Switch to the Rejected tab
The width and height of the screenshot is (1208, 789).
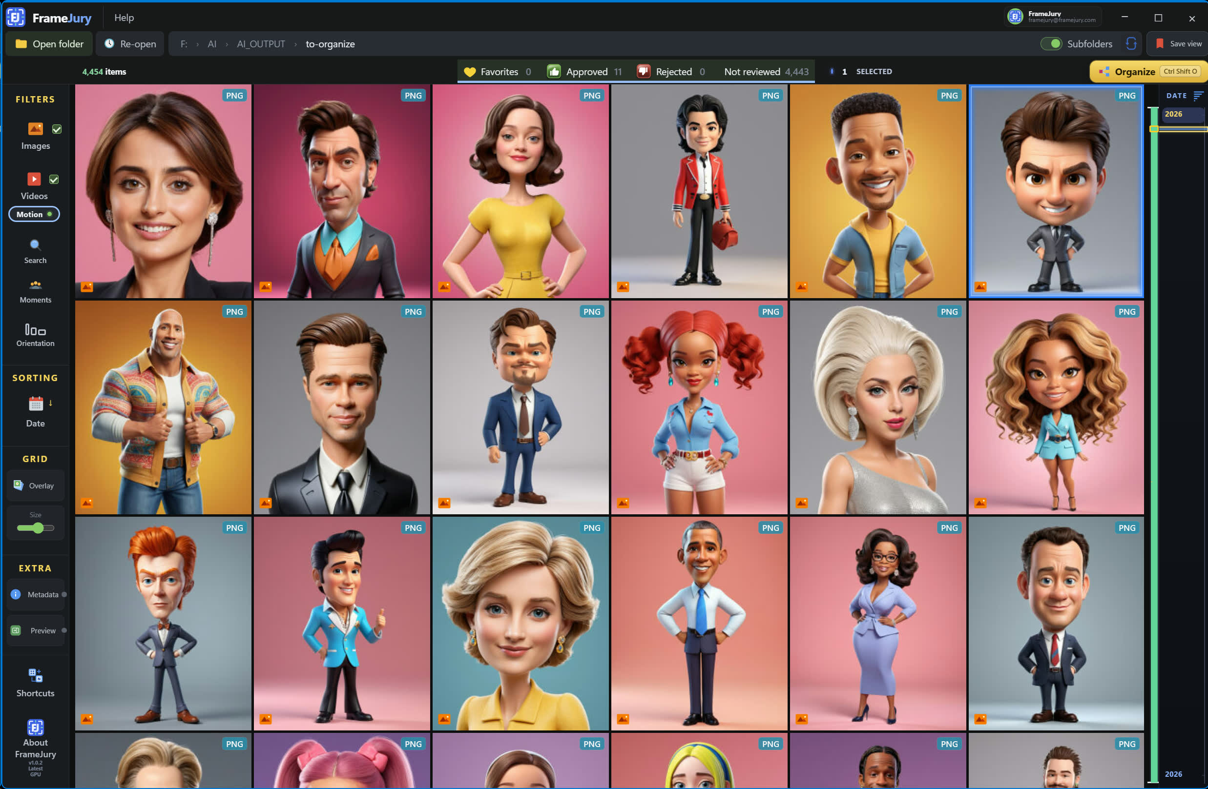[671, 72]
